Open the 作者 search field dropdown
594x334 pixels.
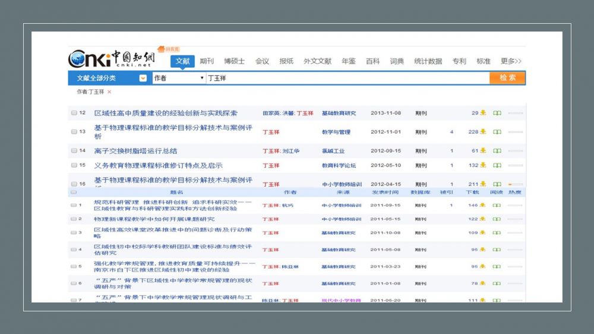[x=202, y=78]
